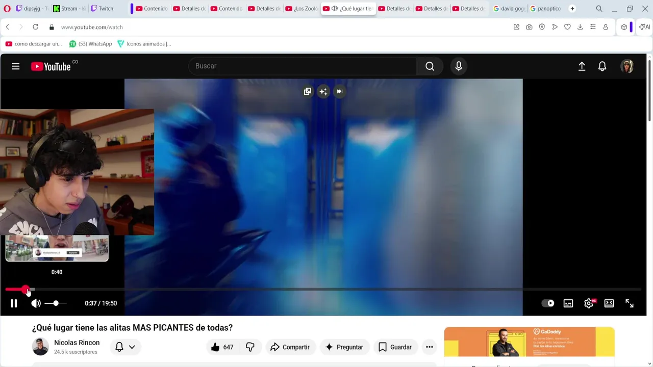Open browser profile person icon
Viewport: 653px width, 367px height.
click(x=606, y=27)
